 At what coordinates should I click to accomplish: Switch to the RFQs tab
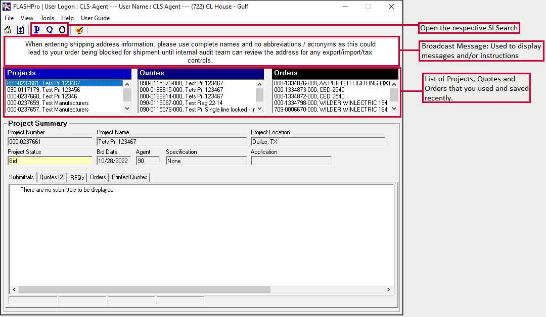pyautogui.click(x=77, y=177)
